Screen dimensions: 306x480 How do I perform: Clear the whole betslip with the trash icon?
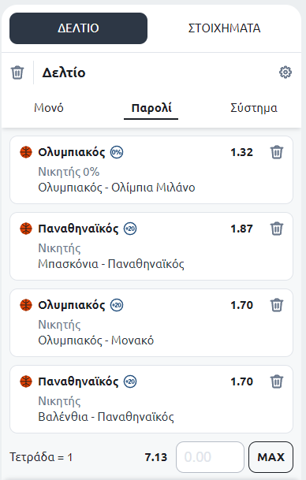pyautogui.click(x=17, y=73)
